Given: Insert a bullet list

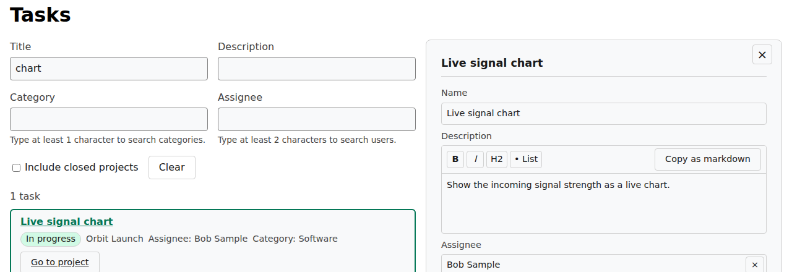Looking at the screenshot, I should [x=526, y=159].
